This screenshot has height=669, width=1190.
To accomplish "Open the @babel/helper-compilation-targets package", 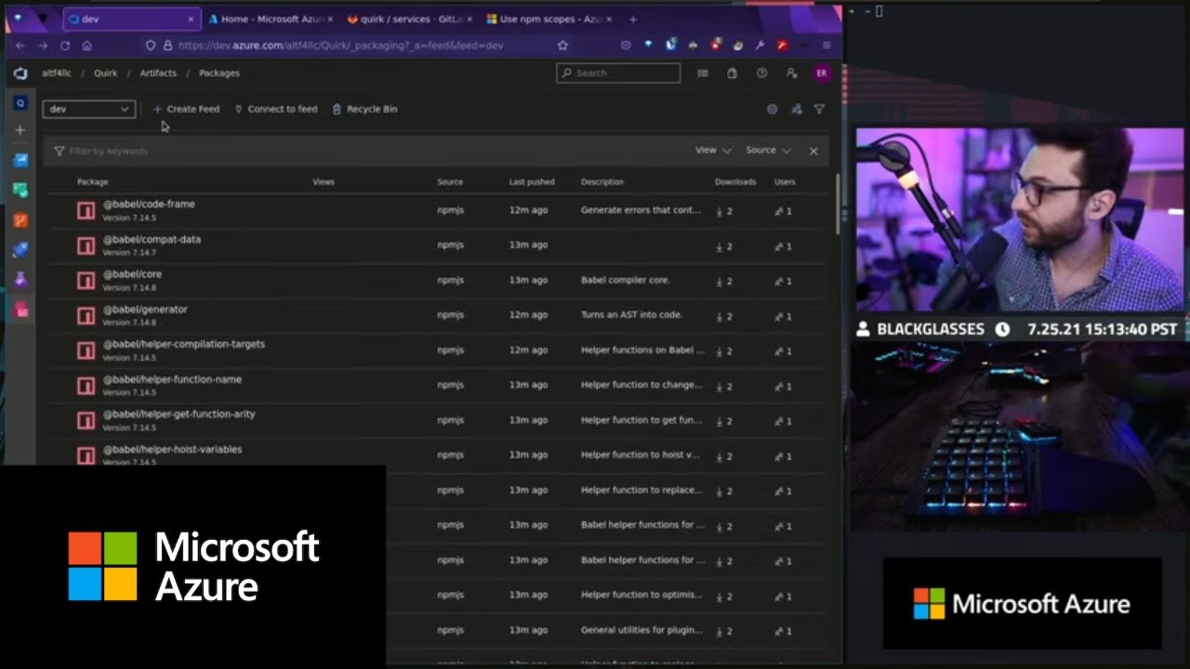I will (x=184, y=345).
